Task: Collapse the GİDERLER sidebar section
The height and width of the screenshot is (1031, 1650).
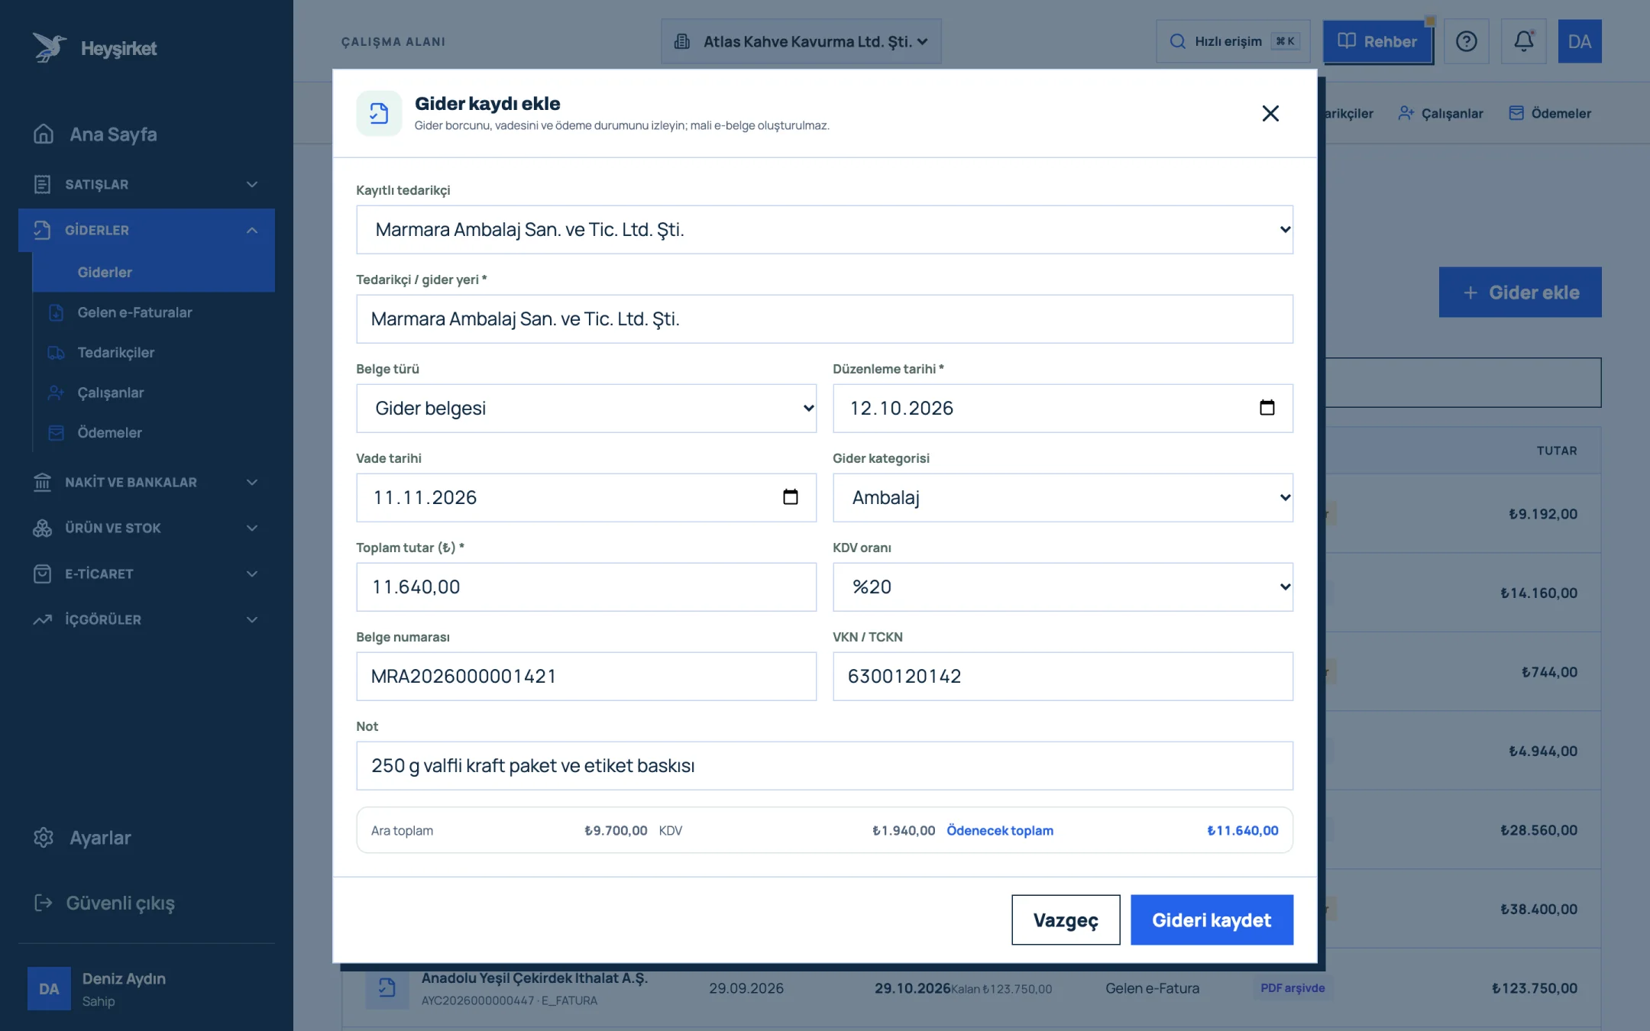Action: click(x=147, y=230)
